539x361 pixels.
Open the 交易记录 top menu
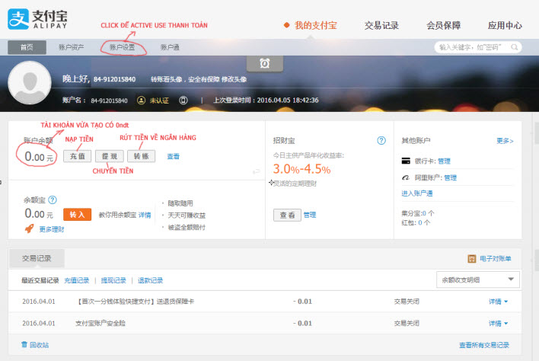(x=381, y=25)
